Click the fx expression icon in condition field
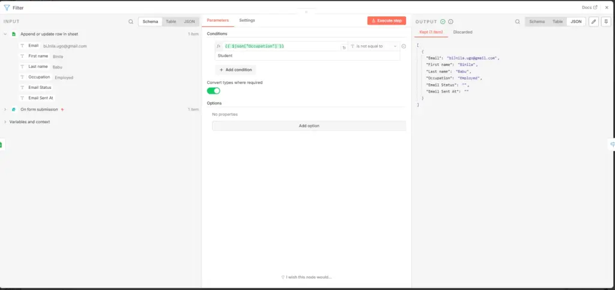The height and width of the screenshot is (290, 615). coord(219,46)
